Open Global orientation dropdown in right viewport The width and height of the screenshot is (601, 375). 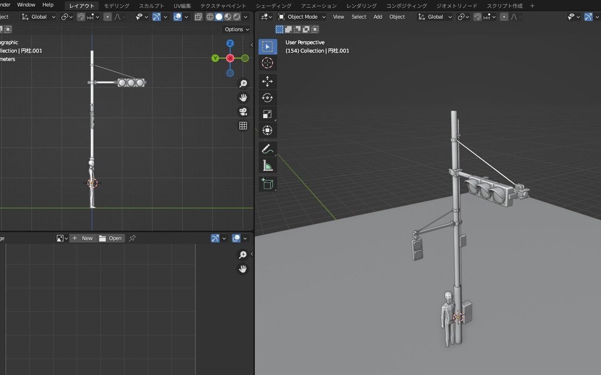[434, 17]
